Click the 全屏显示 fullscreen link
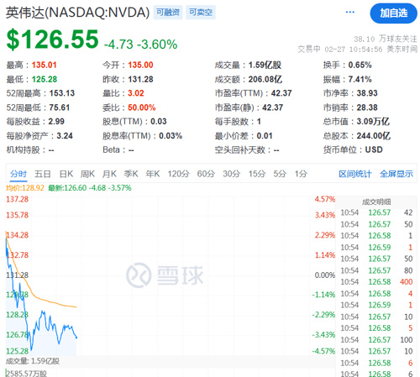This screenshot has height=377, width=420. click(396, 174)
